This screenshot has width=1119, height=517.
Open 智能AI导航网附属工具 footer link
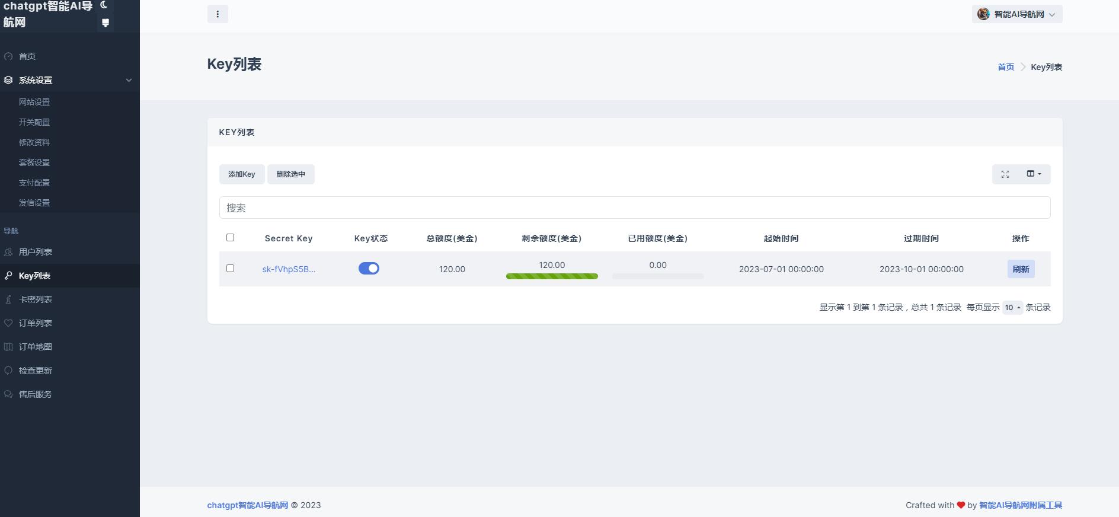tap(1021, 505)
